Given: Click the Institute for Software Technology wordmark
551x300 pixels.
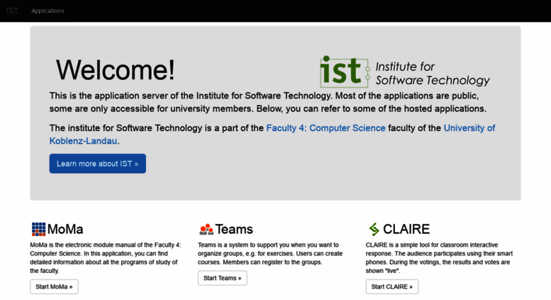Looking at the screenshot, I should click(x=433, y=74).
